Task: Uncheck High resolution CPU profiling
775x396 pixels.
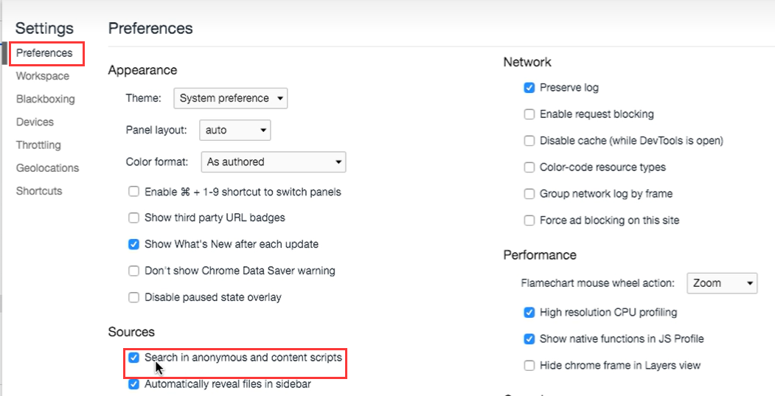Action: 529,313
